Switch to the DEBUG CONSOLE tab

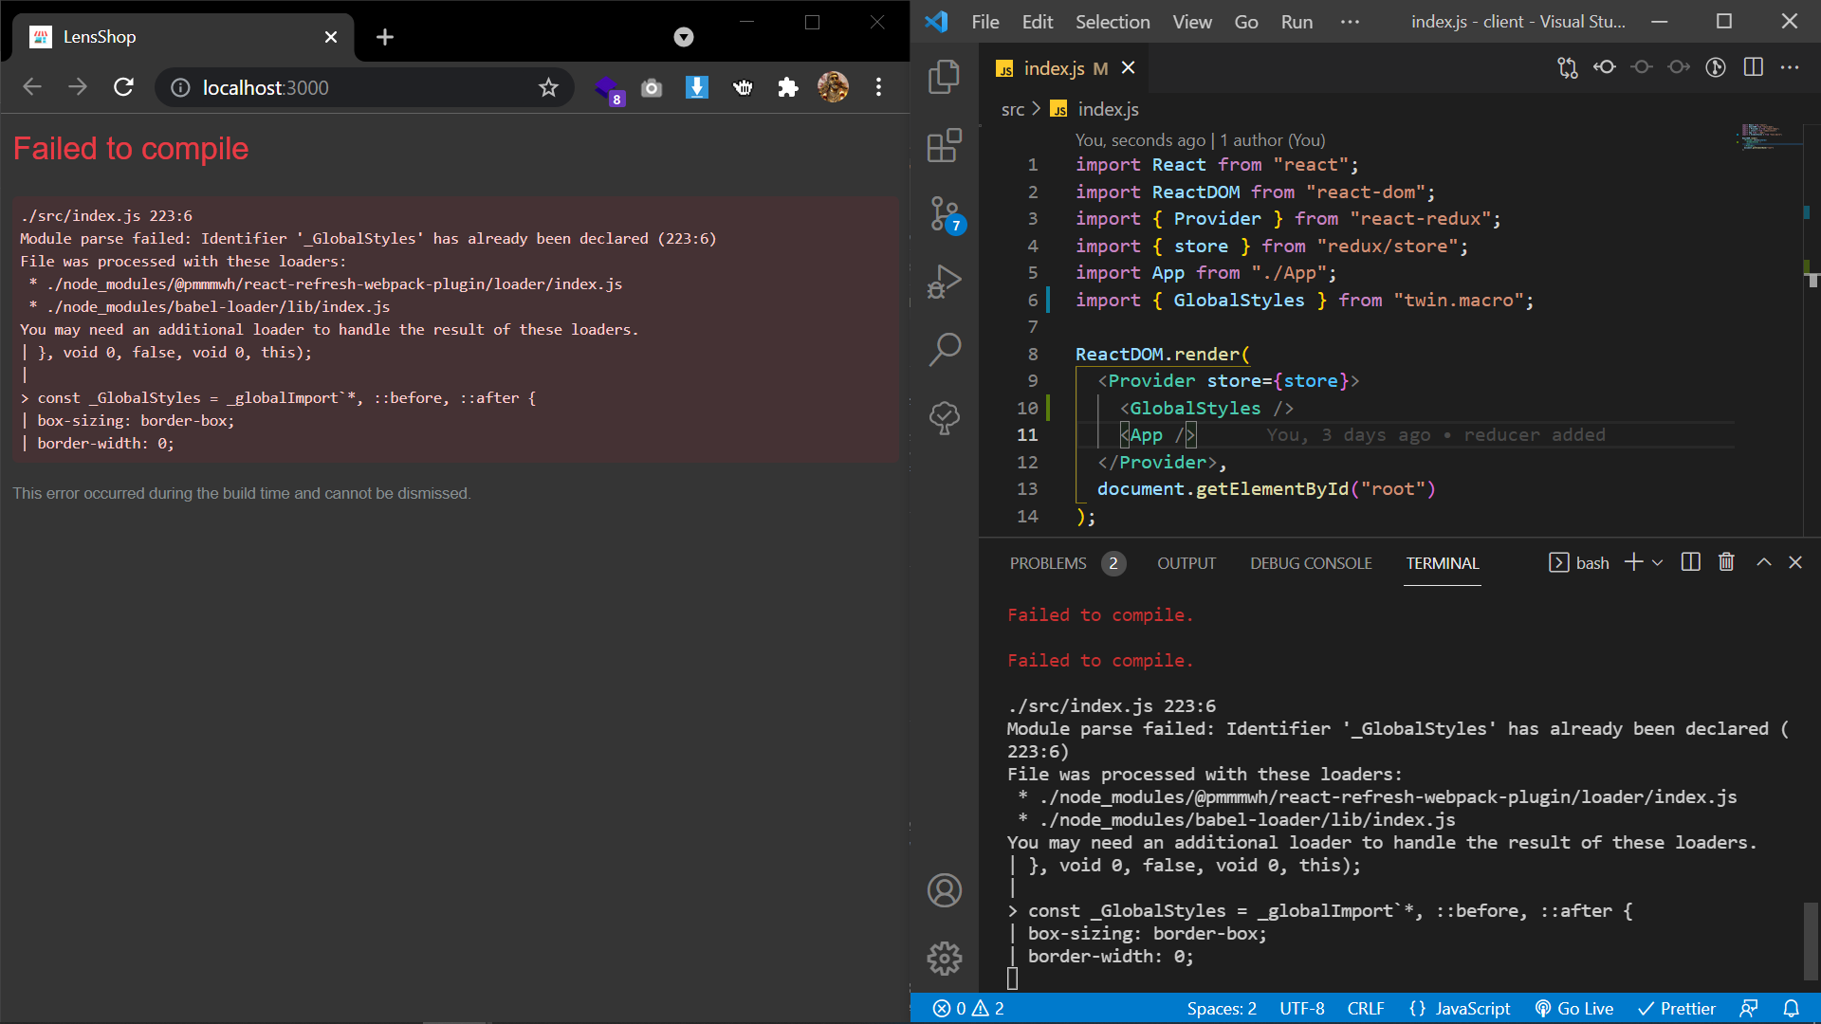tap(1311, 562)
